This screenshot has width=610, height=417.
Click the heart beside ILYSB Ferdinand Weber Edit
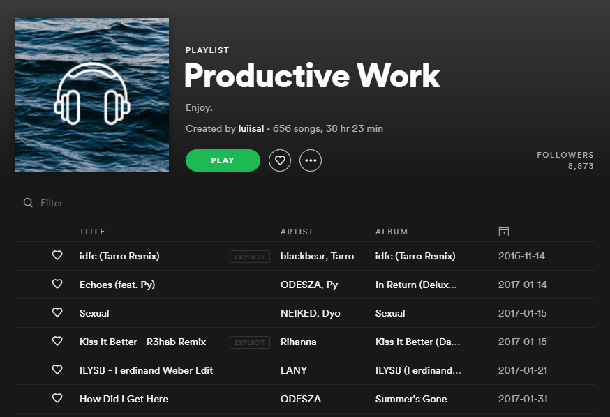[57, 370]
